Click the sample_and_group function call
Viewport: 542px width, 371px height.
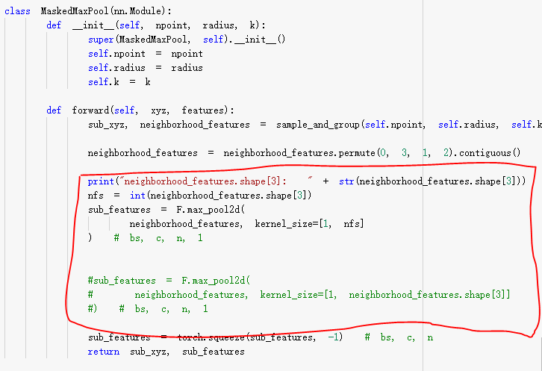(318, 125)
